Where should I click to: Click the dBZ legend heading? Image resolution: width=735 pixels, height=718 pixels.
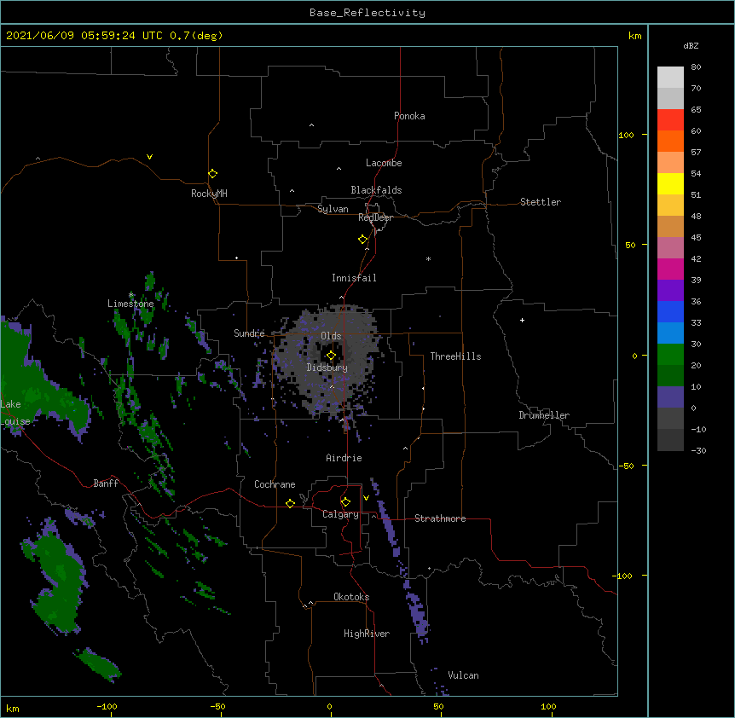pyautogui.click(x=691, y=45)
